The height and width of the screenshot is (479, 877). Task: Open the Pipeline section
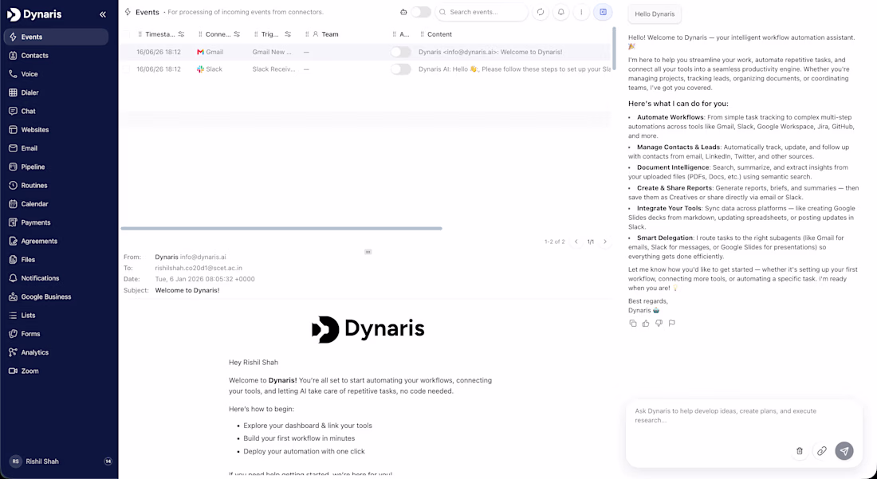56,167
